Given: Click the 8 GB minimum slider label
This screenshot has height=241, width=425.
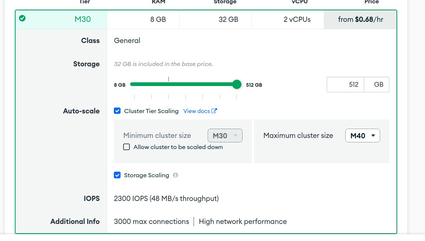Looking at the screenshot, I should 119,85.
